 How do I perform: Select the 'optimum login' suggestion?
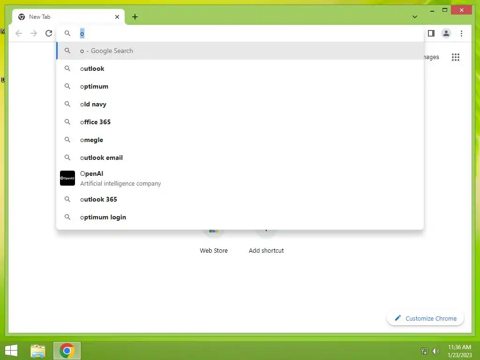click(x=240, y=217)
